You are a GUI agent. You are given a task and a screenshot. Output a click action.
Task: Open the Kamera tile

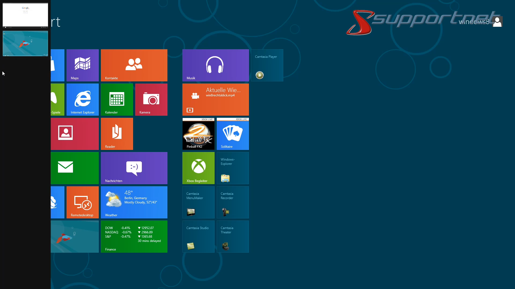151,100
